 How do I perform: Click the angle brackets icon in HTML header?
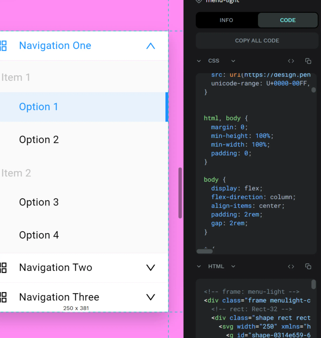coord(291,266)
